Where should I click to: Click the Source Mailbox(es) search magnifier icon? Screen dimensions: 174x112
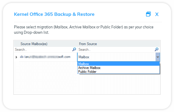74,49
